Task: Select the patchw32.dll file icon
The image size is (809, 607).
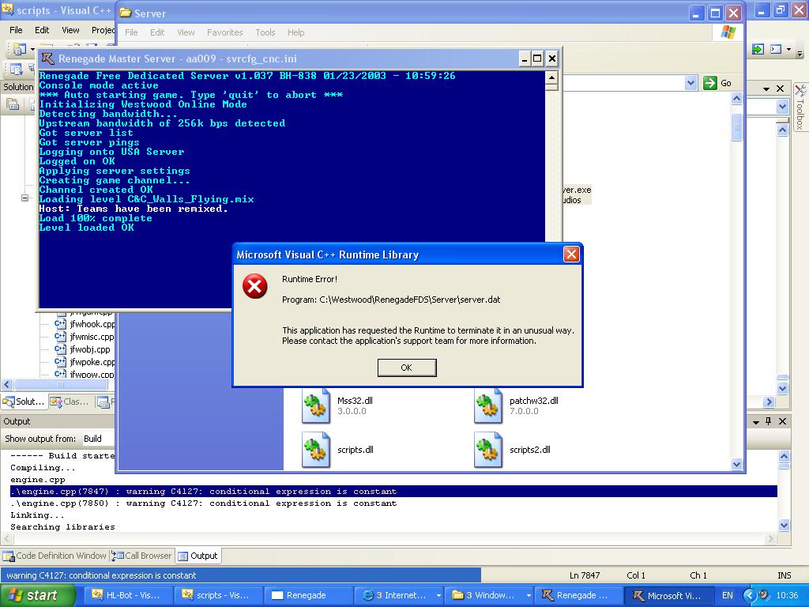Action: coord(488,405)
